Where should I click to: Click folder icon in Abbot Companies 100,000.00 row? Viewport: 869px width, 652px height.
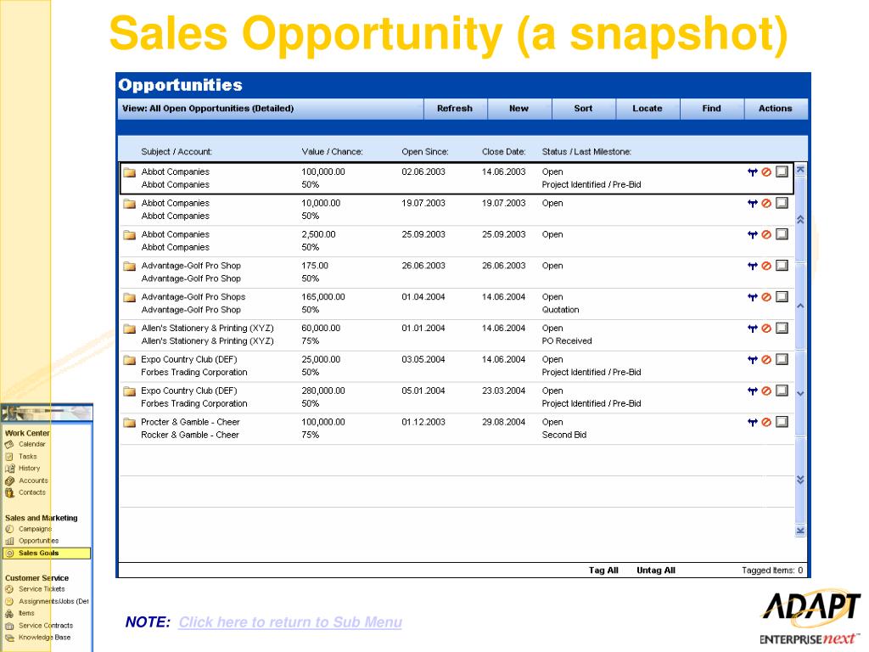tap(130, 172)
